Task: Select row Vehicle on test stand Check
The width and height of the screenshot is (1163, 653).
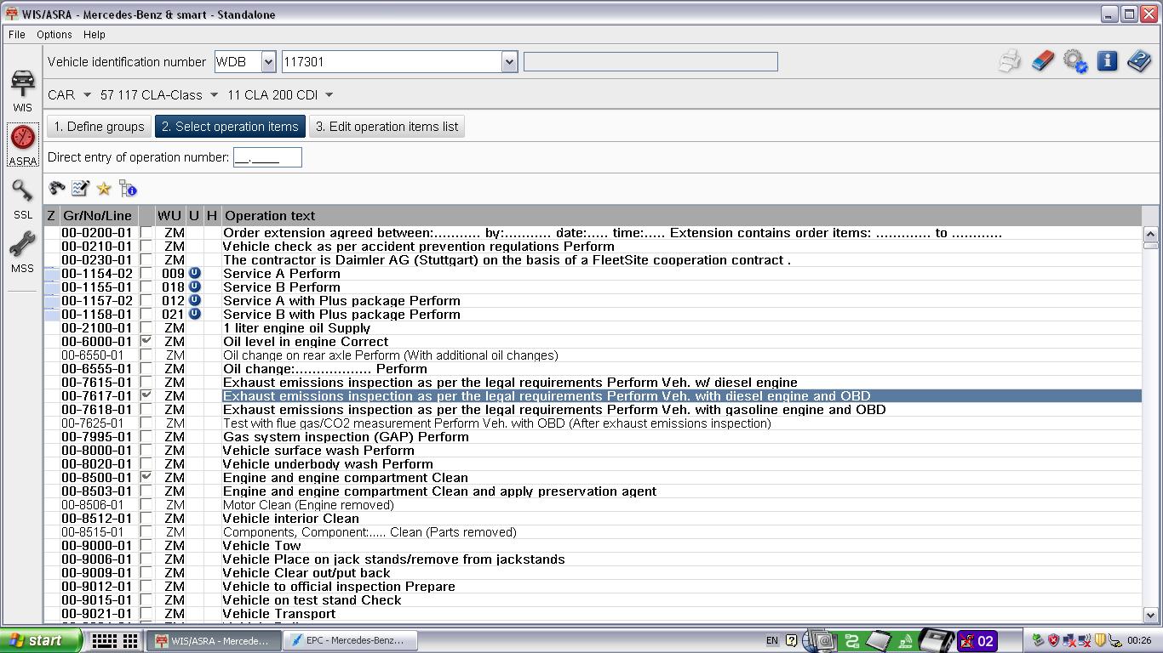Action: point(593,599)
